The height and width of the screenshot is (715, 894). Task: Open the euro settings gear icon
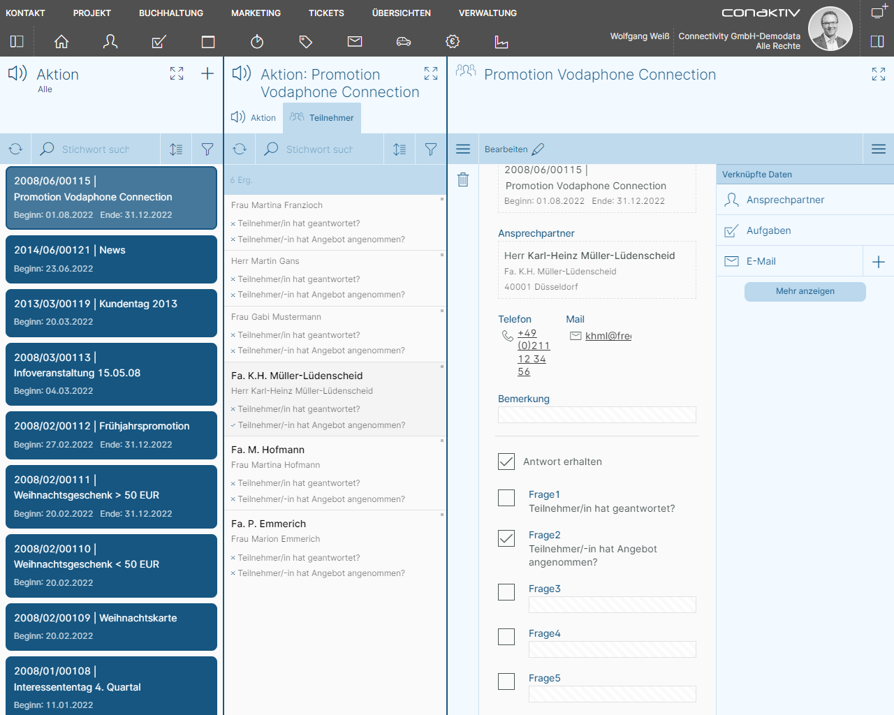pos(453,42)
